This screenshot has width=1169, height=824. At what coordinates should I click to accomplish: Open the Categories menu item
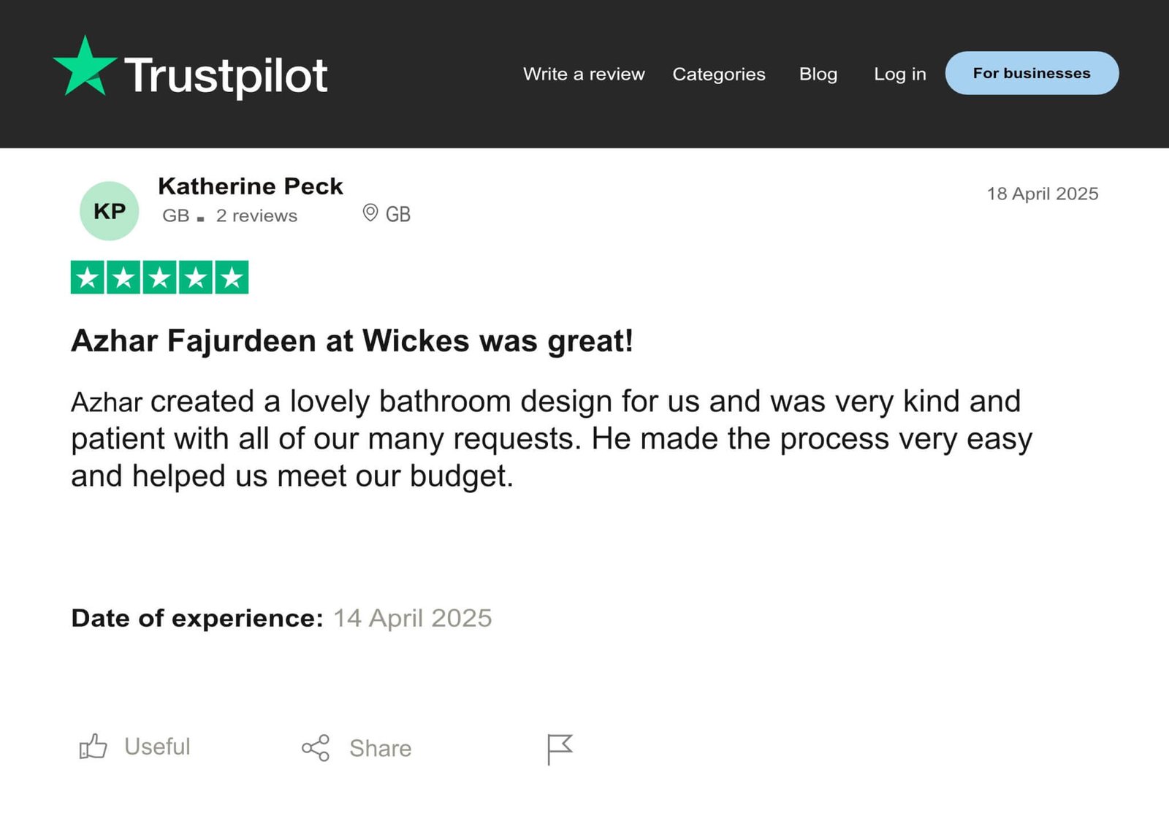point(719,74)
